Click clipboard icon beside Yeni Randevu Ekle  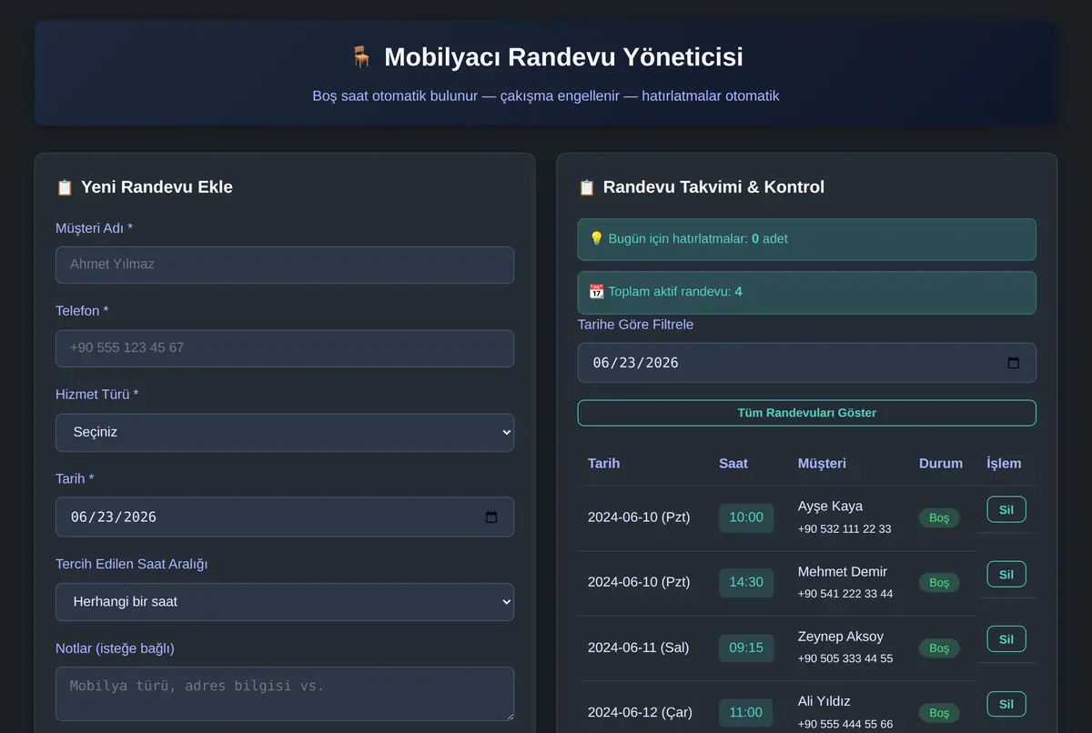[65, 187]
